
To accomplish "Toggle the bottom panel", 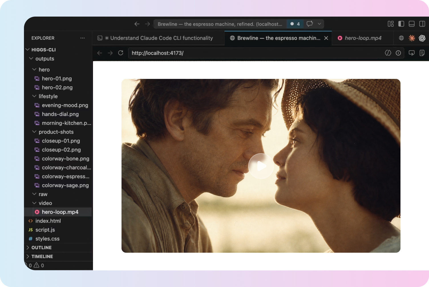I will [x=412, y=24].
